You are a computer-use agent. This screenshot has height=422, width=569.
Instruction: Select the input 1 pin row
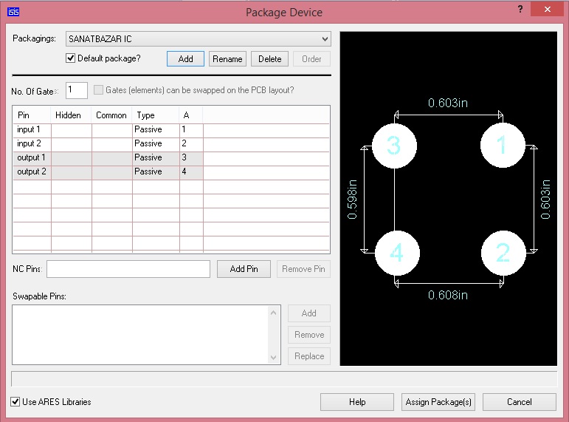[x=171, y=130]
